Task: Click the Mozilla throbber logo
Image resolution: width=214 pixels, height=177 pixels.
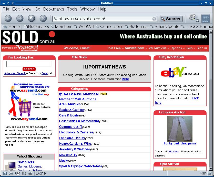Action: click(205, 18)
